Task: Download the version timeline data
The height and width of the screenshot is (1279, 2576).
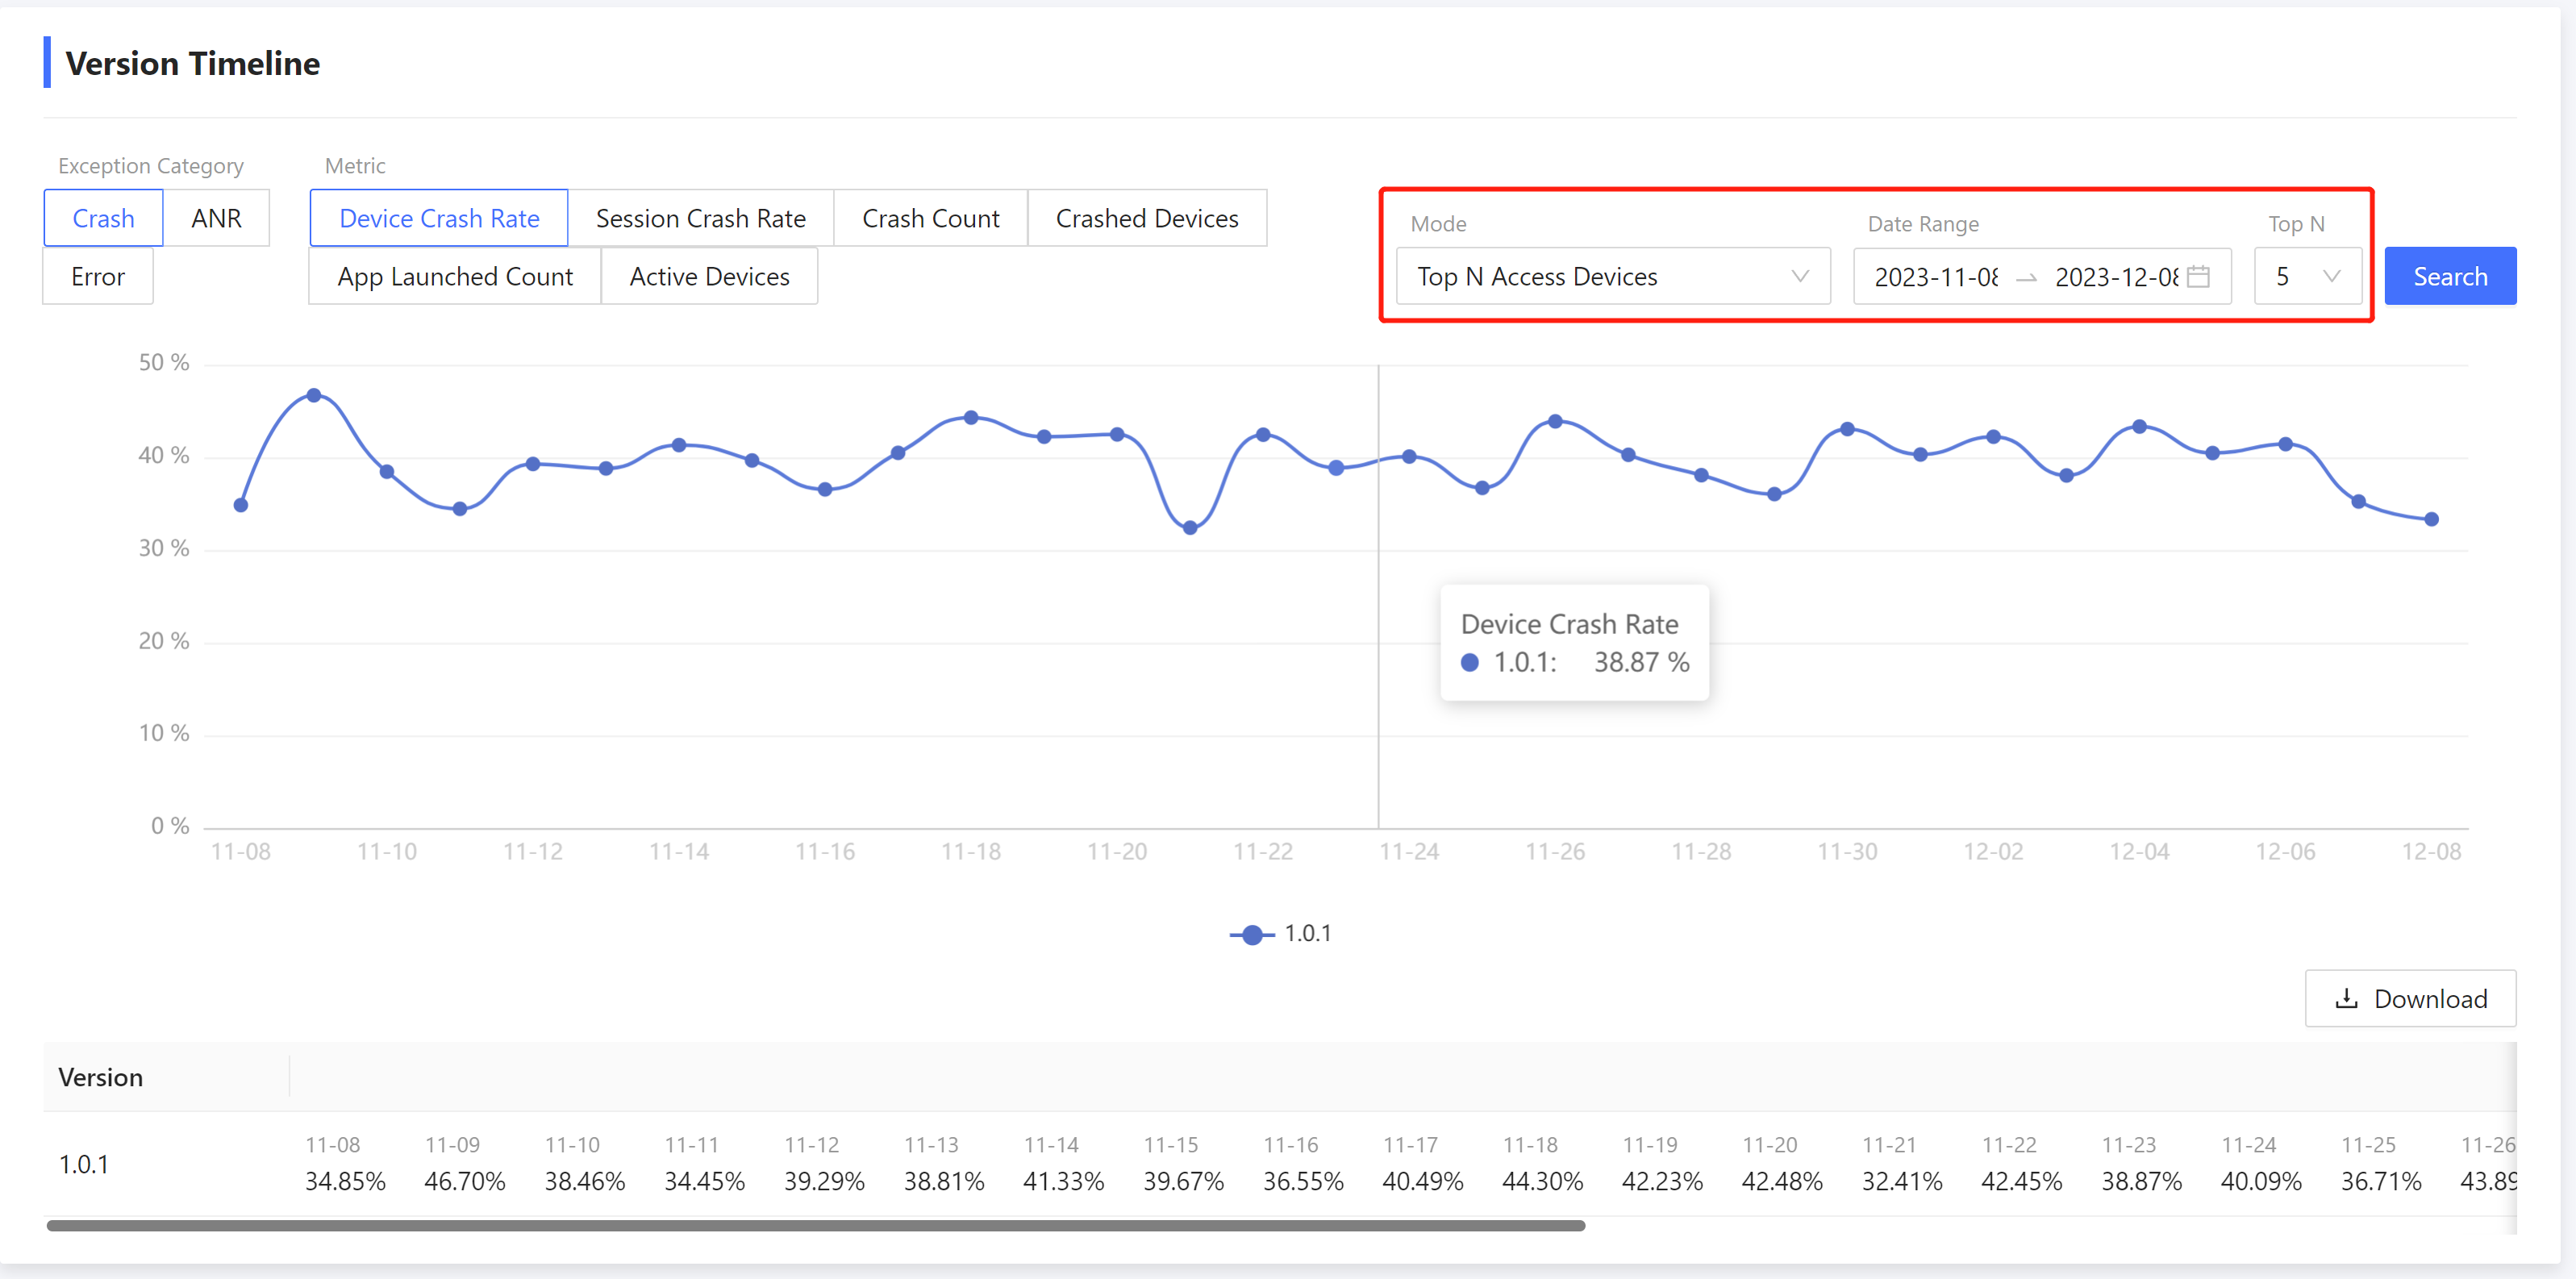Action: click(x=2410, y=998)
